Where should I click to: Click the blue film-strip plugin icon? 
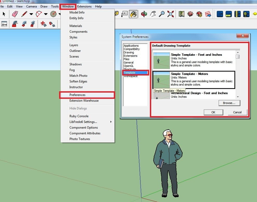pyautogui.click(x=238, y=14)
